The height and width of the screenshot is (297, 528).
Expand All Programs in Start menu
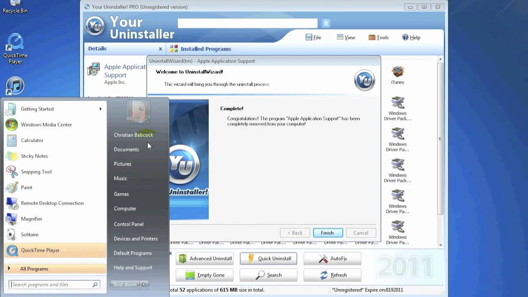tap(55, 269)
